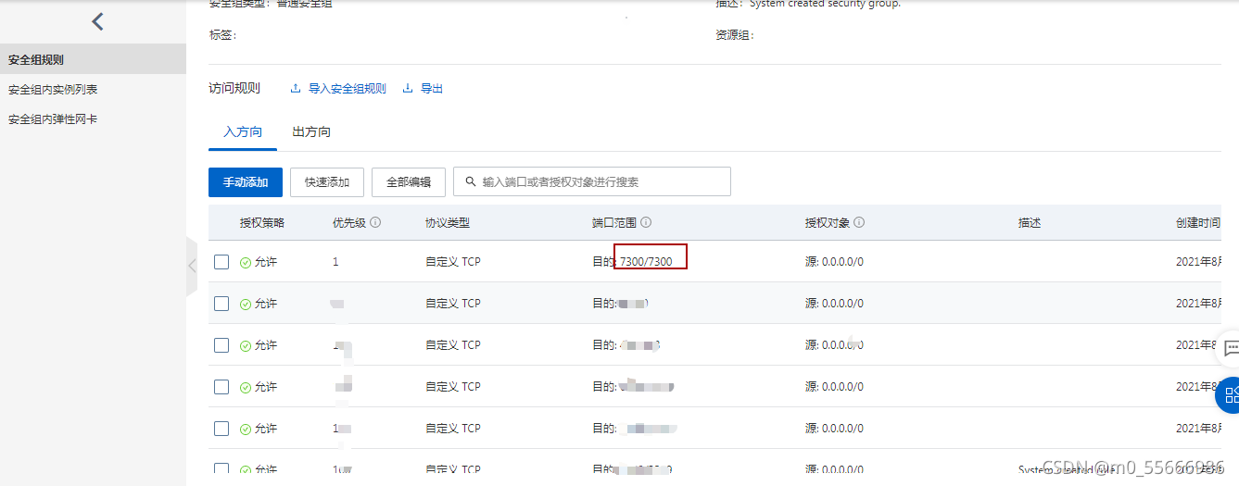The image size is (1239, 486).
Task: Click the 导入安全组规则 link
Action: [x=347, y=89]
